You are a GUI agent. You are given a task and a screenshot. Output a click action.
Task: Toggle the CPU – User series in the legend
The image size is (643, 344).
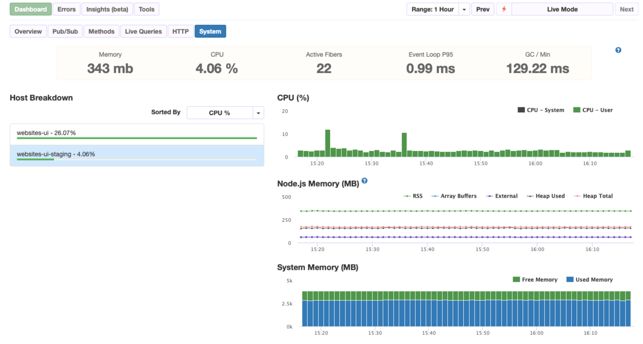592,110
